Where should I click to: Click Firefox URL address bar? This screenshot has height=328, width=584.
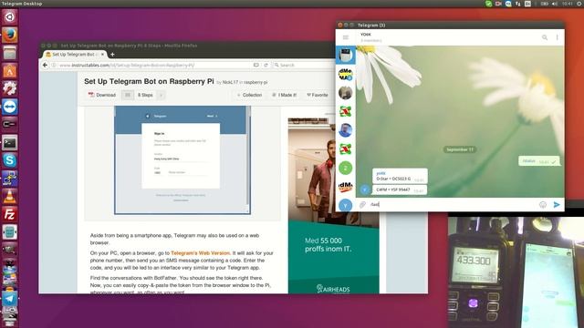tap(154, 65)
